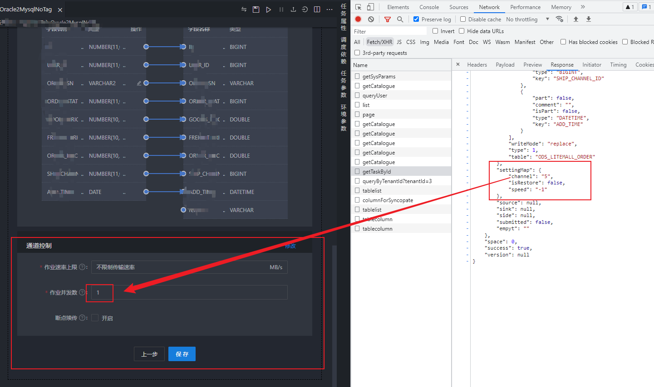654x387 pixels.
Task: Select the Payload tab
Action: point(505,65)
